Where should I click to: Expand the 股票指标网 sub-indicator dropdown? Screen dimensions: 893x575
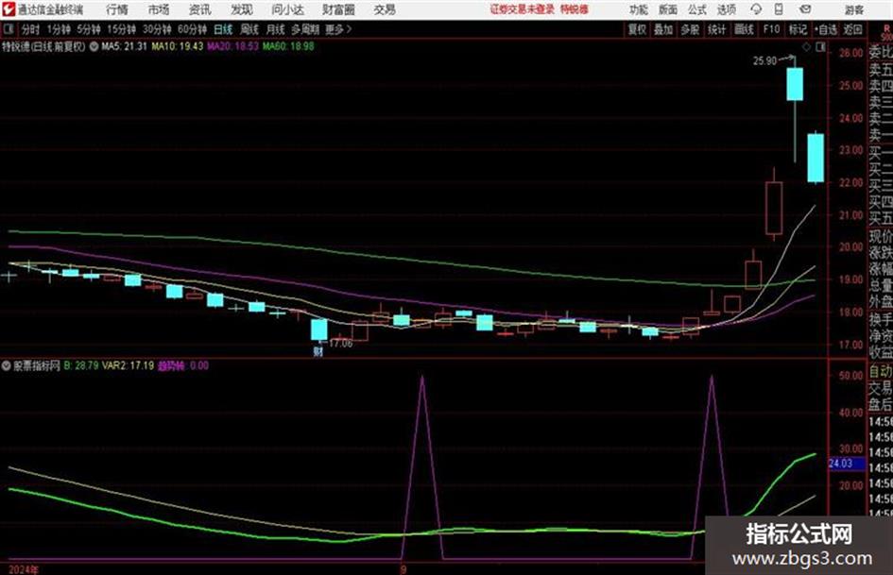pos(7,365)
